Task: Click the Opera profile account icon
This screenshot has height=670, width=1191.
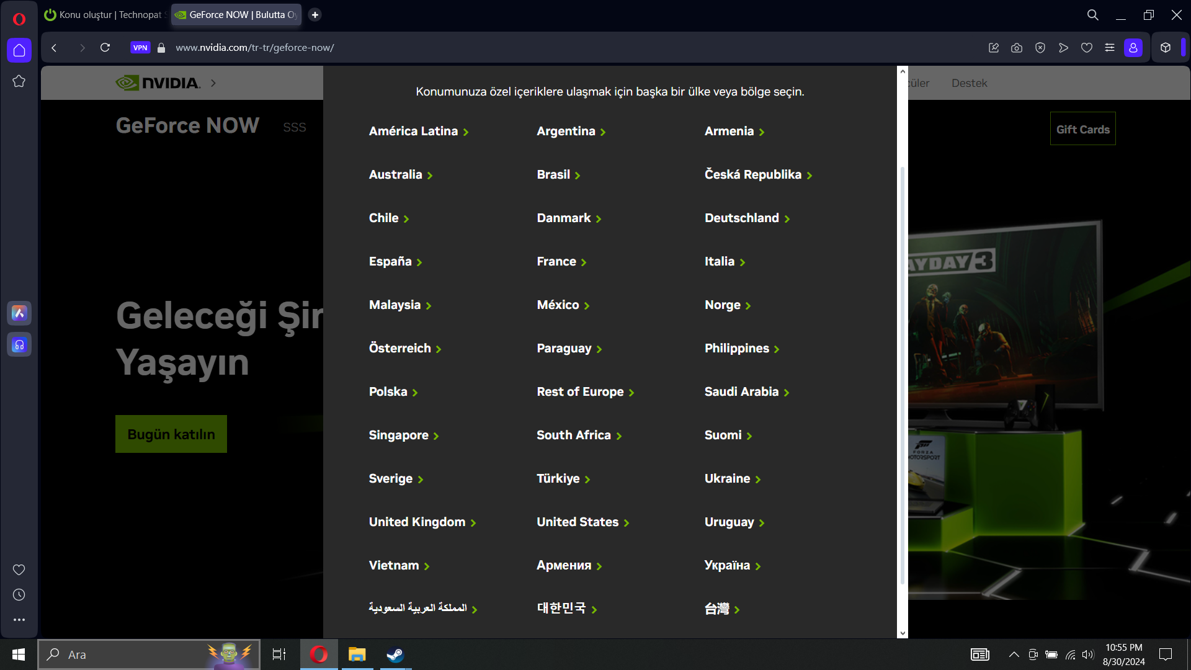Action: (x=1133, y=48)
